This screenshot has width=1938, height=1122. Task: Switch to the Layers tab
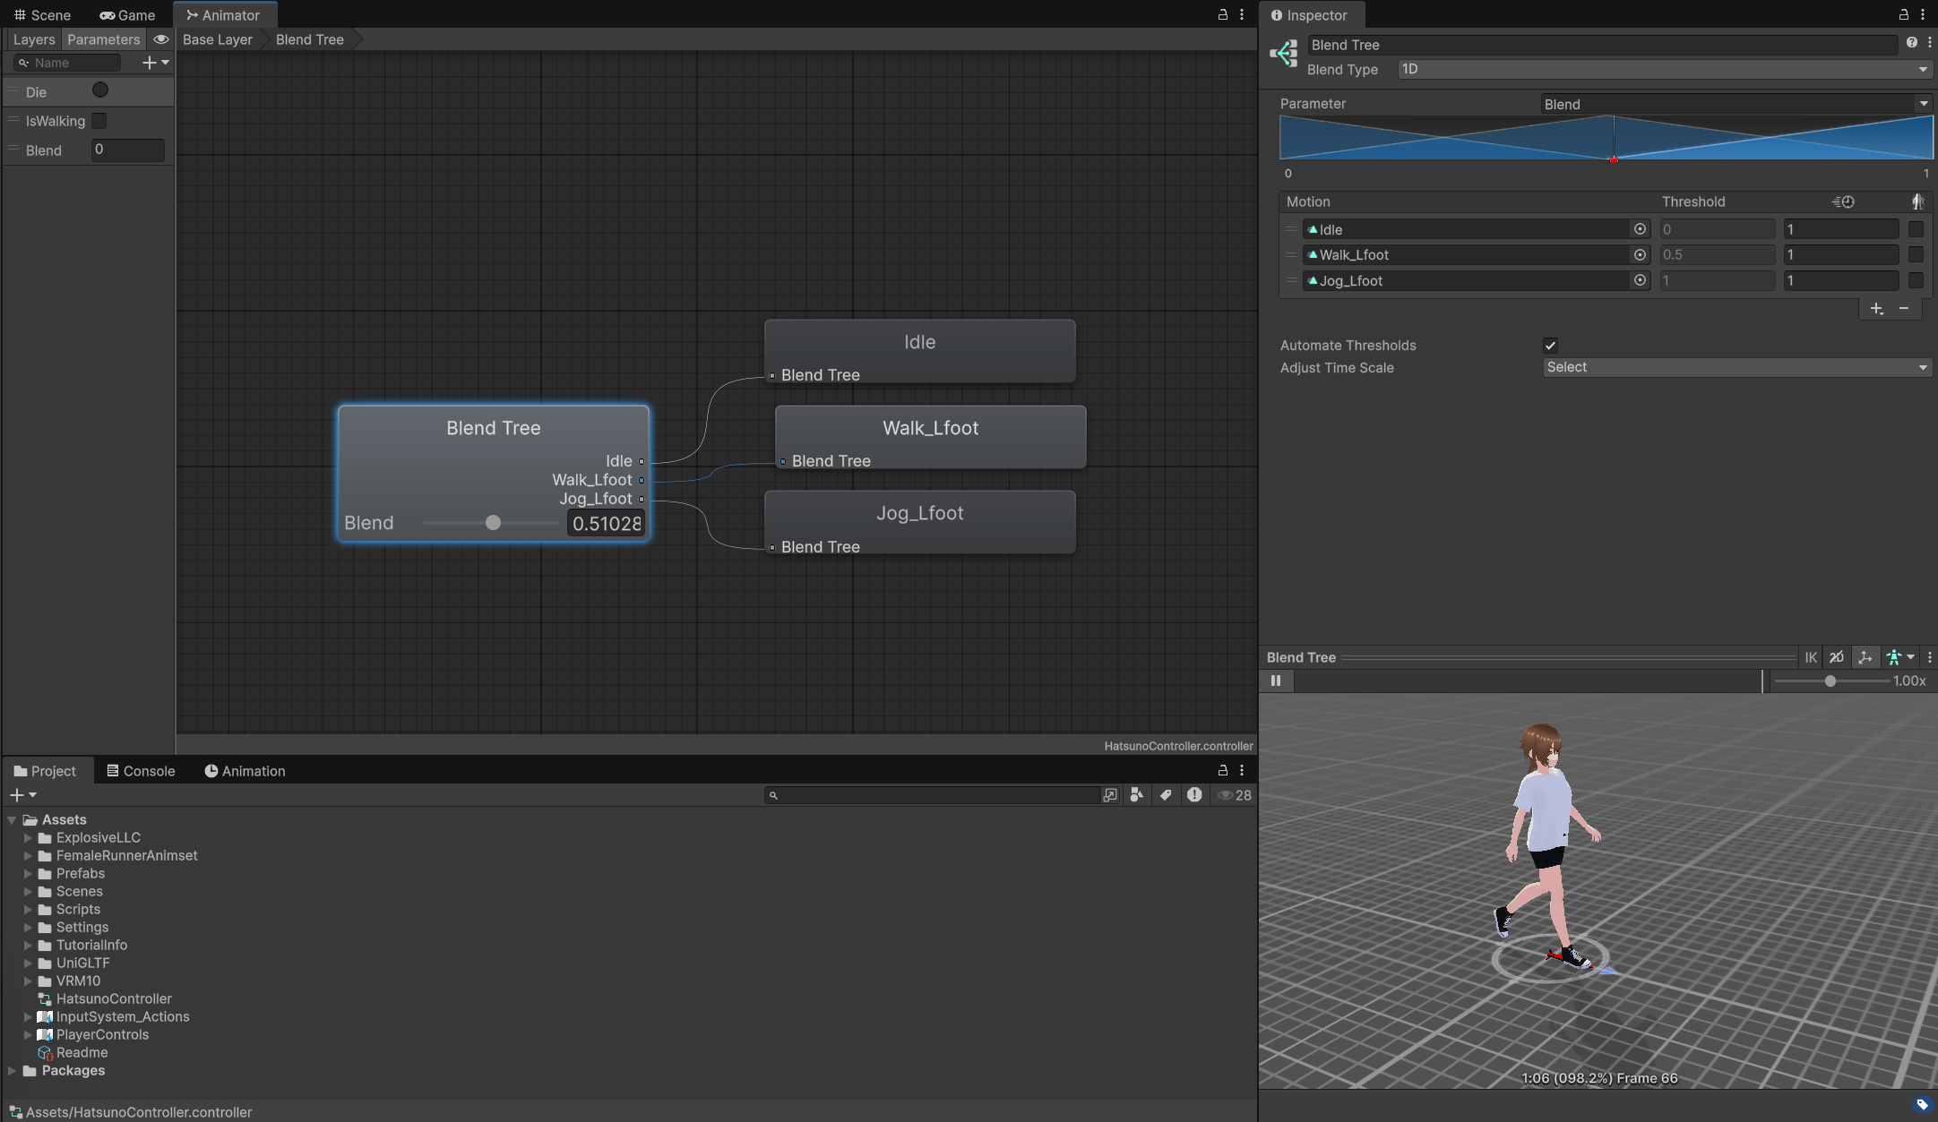pyautogui.click(x=34, y=39)
